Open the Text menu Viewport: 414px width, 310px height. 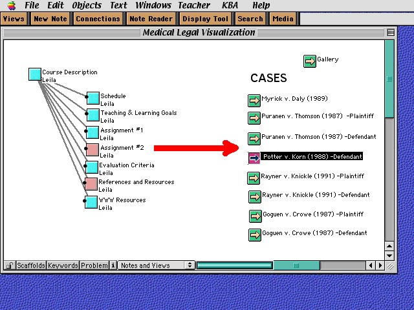click(x=118, y=5)
